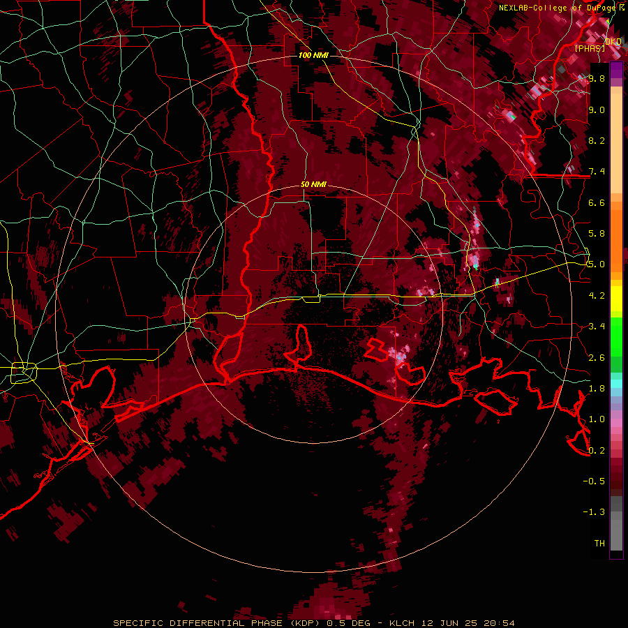Viewport: 628px width, 628px height.
Task: Click the [PHAS] units label
Action: click(590, 48)
